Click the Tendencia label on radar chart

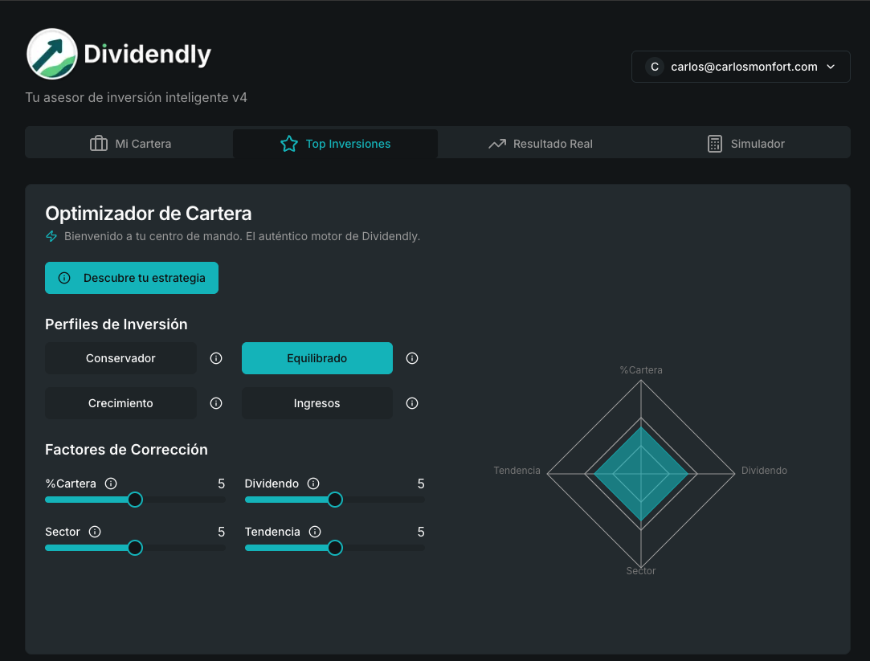pos(517,470)
